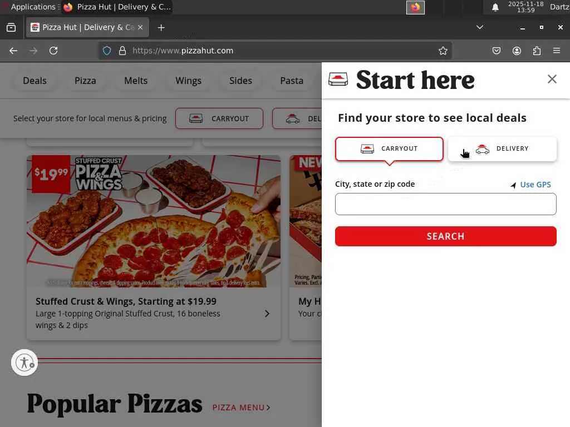Open the accessibility widget icon
Screen dimensions: 570x427
[24, 363]
